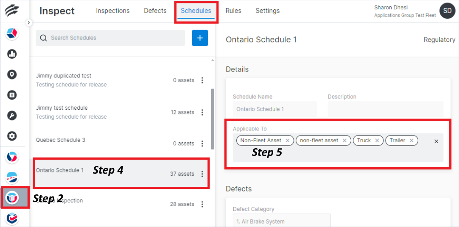The width and height of the screenshot is (459, 227).
Task: Click the bar chart icon in sidebar
Action: 12,54
